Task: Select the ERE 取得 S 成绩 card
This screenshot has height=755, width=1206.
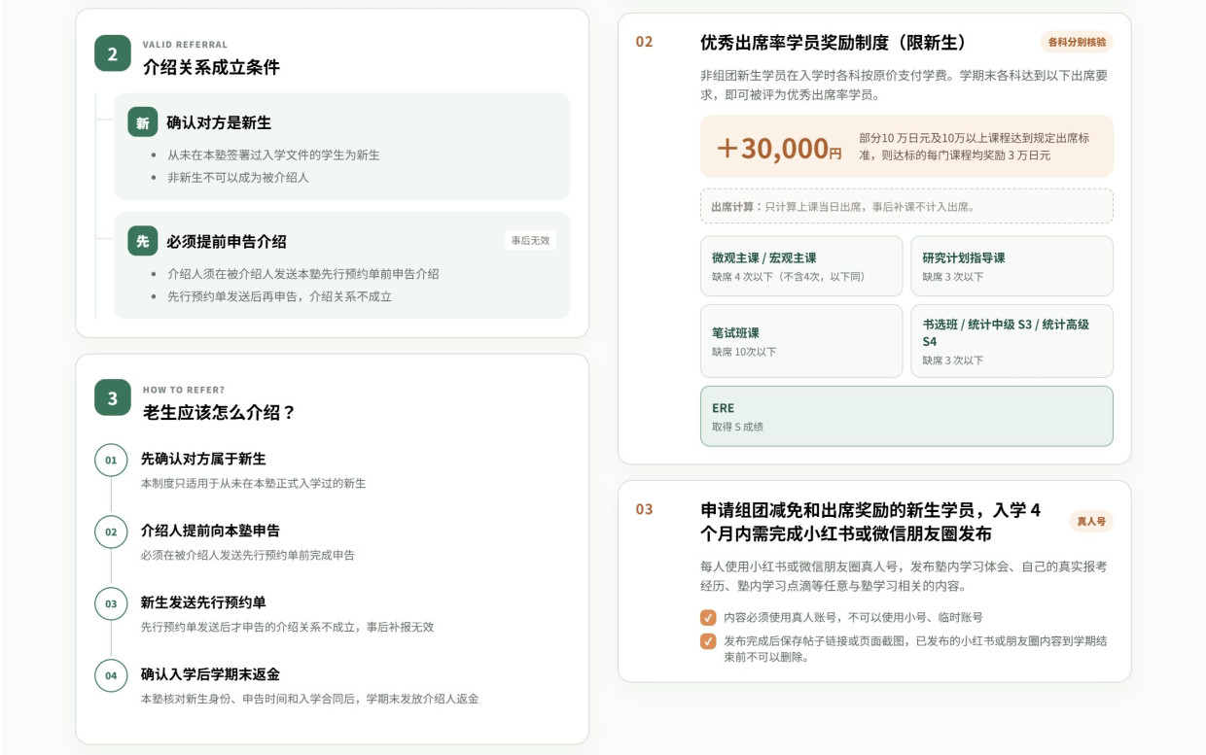Action: point(906,416)
